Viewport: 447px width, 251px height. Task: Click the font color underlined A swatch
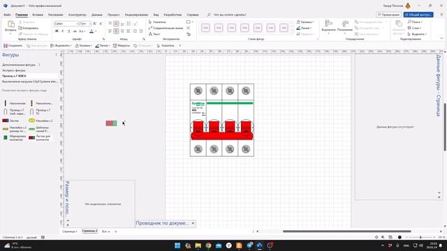91,31
